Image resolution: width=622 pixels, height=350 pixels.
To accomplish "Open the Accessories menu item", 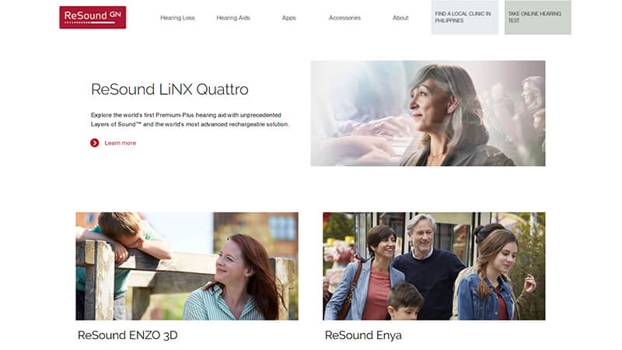I will [x=344, y=18].
